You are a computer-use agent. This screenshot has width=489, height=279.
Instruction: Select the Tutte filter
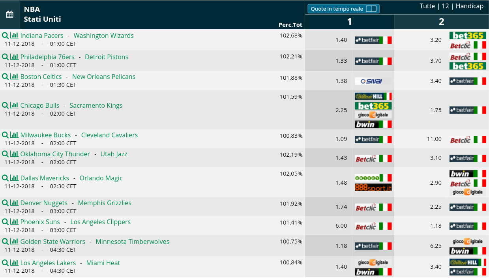(x=427, y=6)
